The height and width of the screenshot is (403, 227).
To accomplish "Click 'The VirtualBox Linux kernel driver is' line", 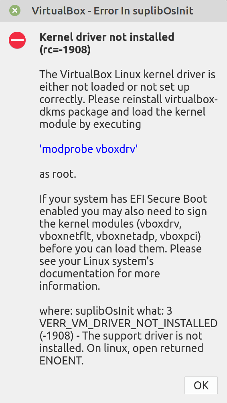I will 128,75.
